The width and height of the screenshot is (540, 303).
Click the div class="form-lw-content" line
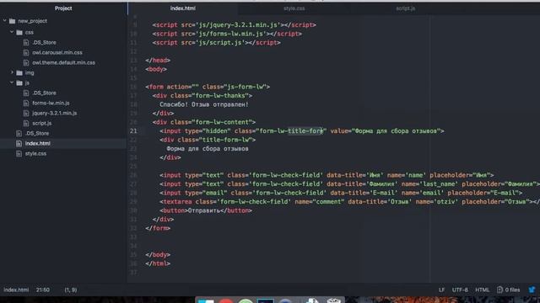click(204, 122)
